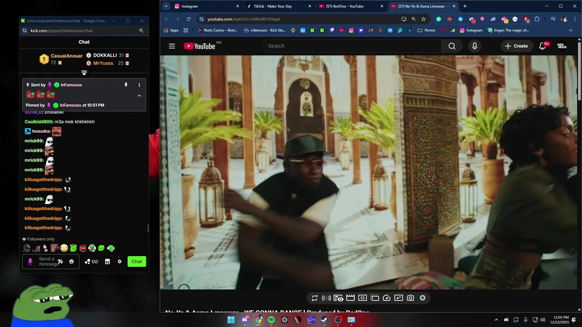The width and height of the screenshot is (582, 327).
Task: Open Spotify from the taskbar
Action: pyautogui.click(x=271, y=320)
